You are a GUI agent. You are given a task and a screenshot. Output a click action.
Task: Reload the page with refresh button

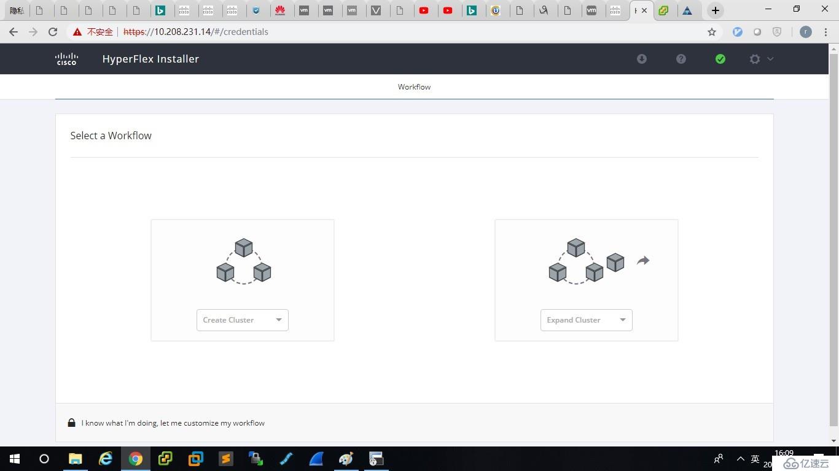point(53,32)
